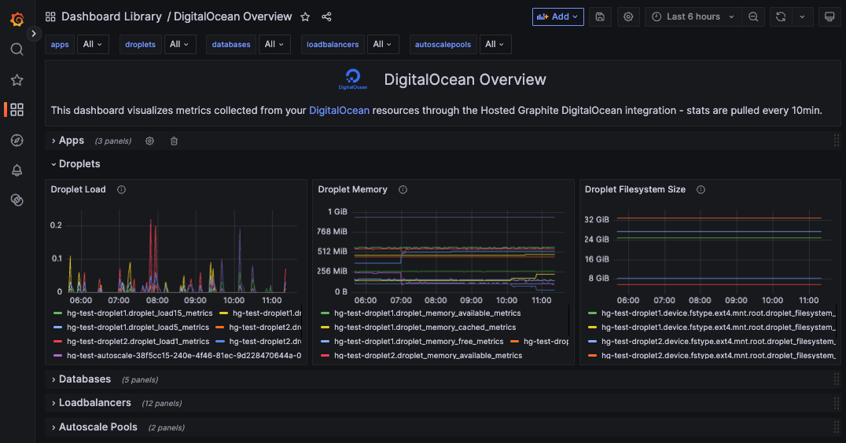
Task: Open the loadbalancers variable All dropdown
Action: [383, 44]
